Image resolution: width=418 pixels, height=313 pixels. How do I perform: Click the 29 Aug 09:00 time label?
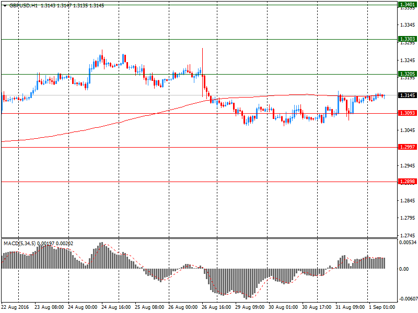[x=250, y=307]
